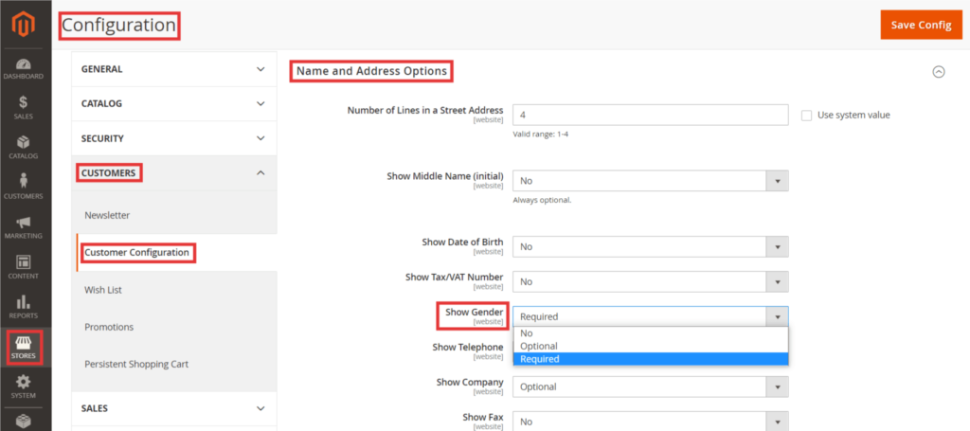Viewport: 970px width, 431px height.
Task: Expand the GENERAL config section
Action: coord(174,68)
